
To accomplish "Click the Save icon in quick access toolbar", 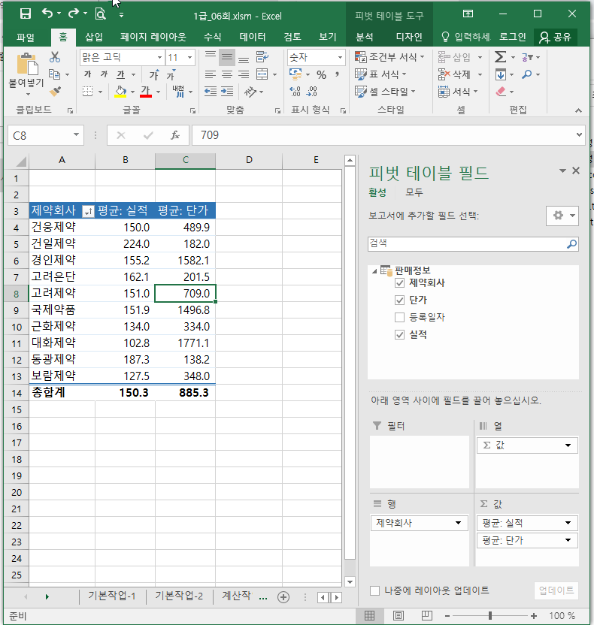I will [x=25, y=14].
